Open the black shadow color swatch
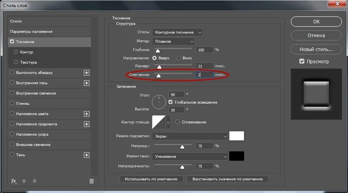The height and width of the screenshot is (193, 348). point(236,156)
